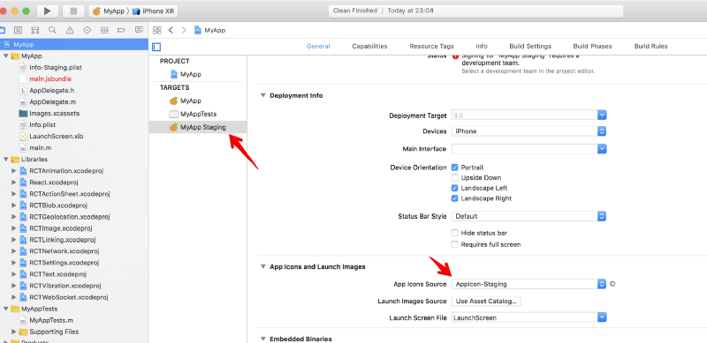Expand the Supporting Files folder
The height and width of the screenshot is (343, 707).
(x=14, y=332)
